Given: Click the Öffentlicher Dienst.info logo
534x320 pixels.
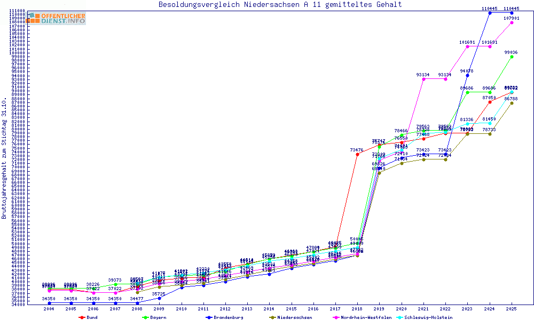Looking at the screenshot, I should 56,18.
